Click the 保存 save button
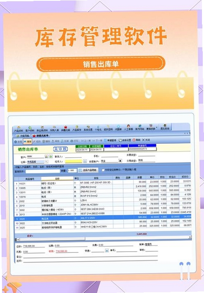The image size is (204, 293). point(28,142)
